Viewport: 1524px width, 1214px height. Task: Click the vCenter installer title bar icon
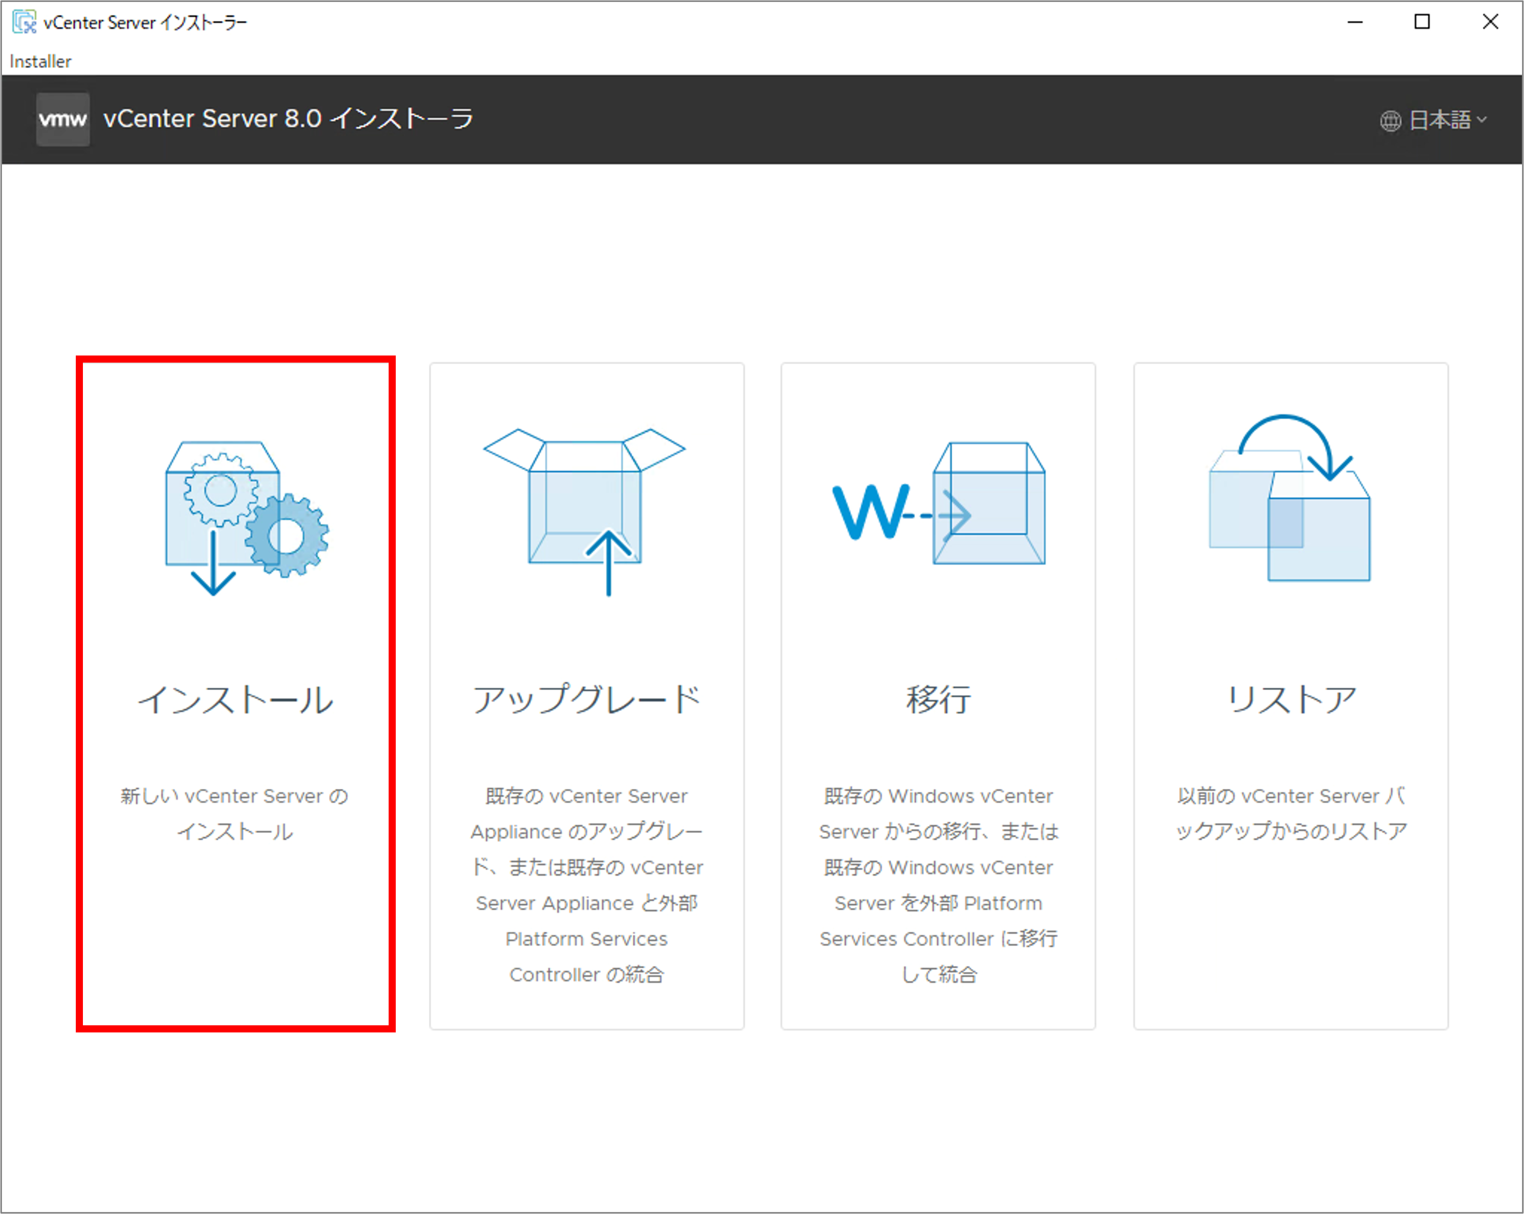[24, 22]
